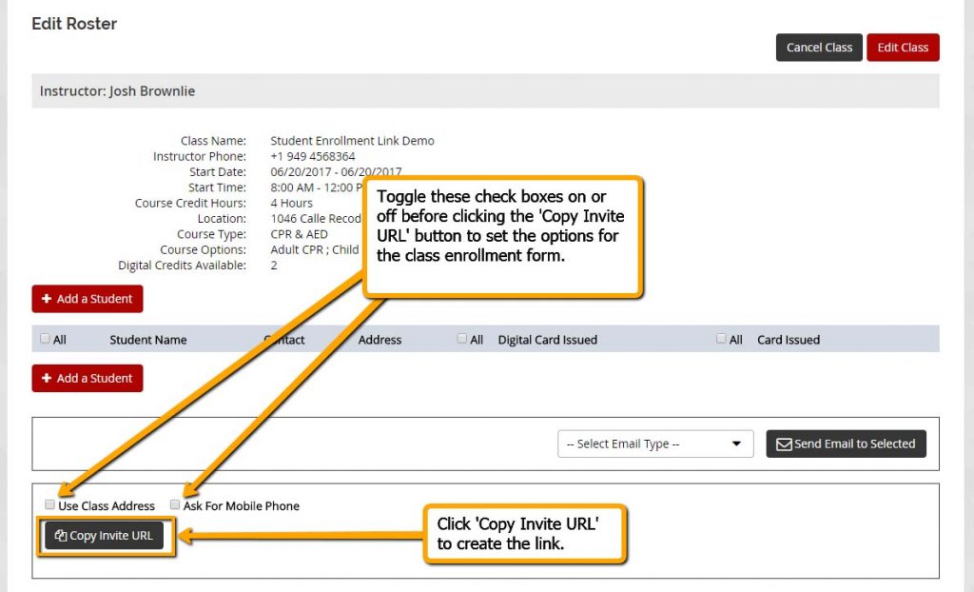Click the Card Issued column header
Screen dimensions: 974x592
[789, 340]
